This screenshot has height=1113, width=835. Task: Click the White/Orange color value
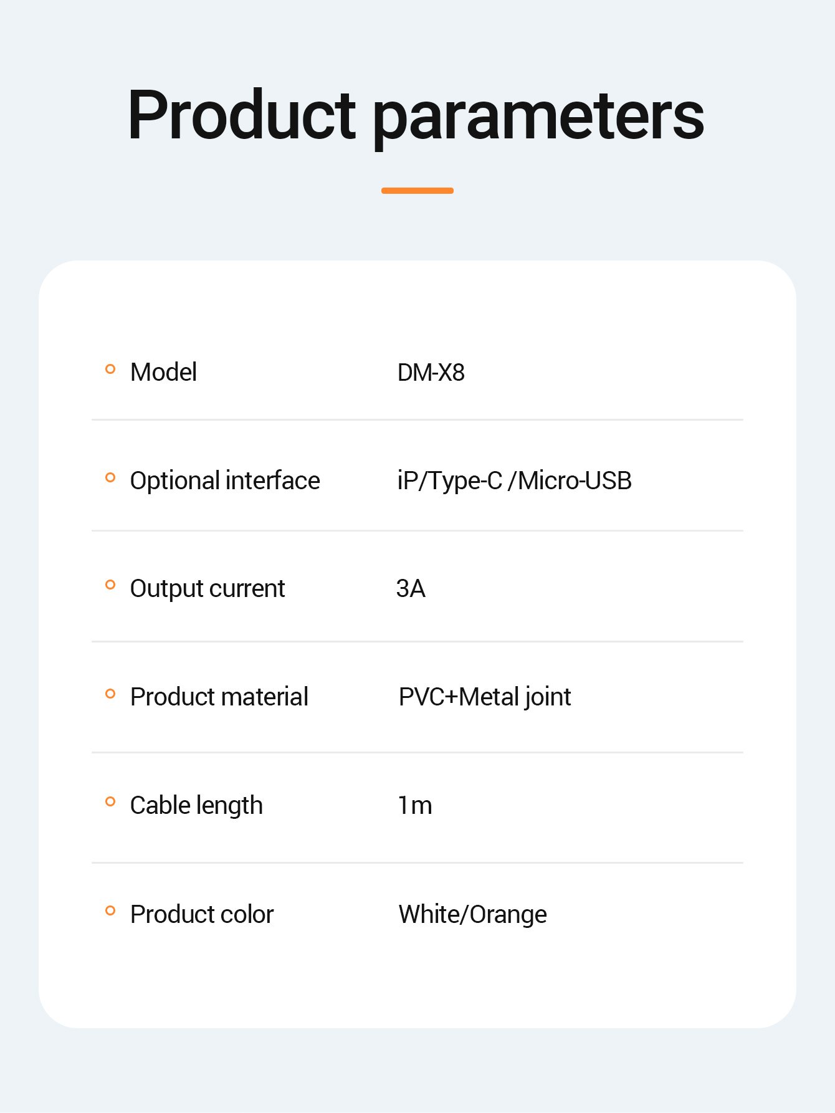pyautogui.click(x=472, y=914)
